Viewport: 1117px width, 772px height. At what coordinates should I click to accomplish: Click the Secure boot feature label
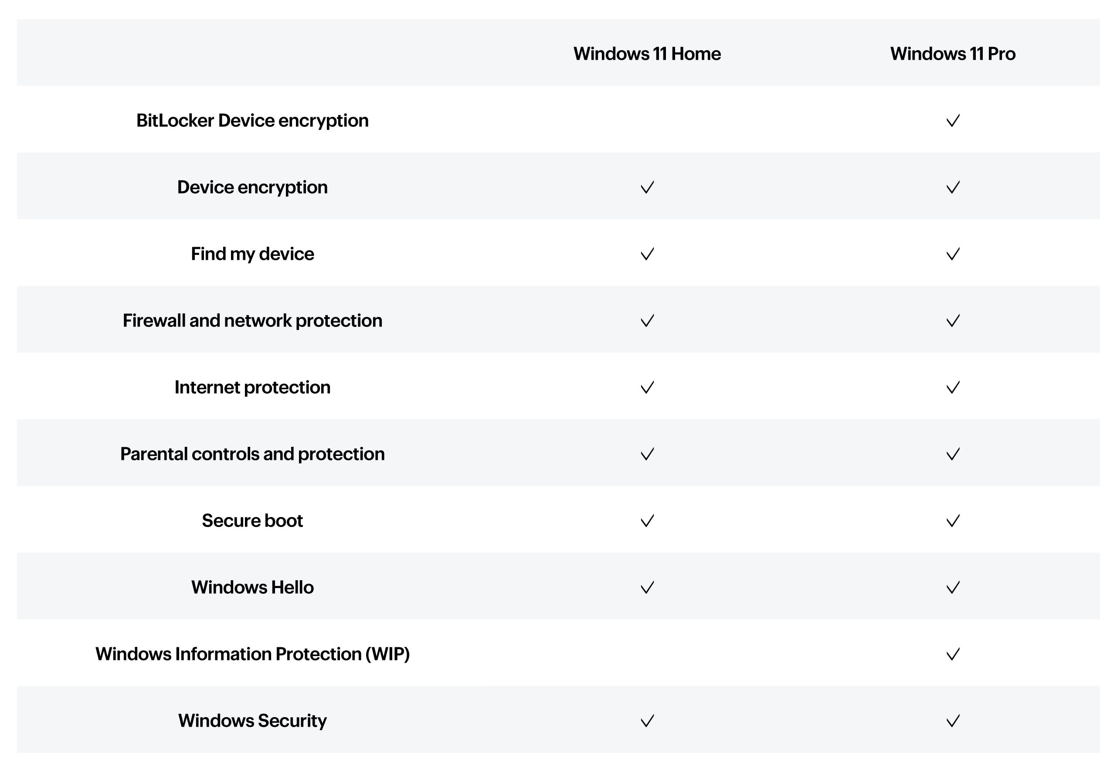tap(252, 521)
